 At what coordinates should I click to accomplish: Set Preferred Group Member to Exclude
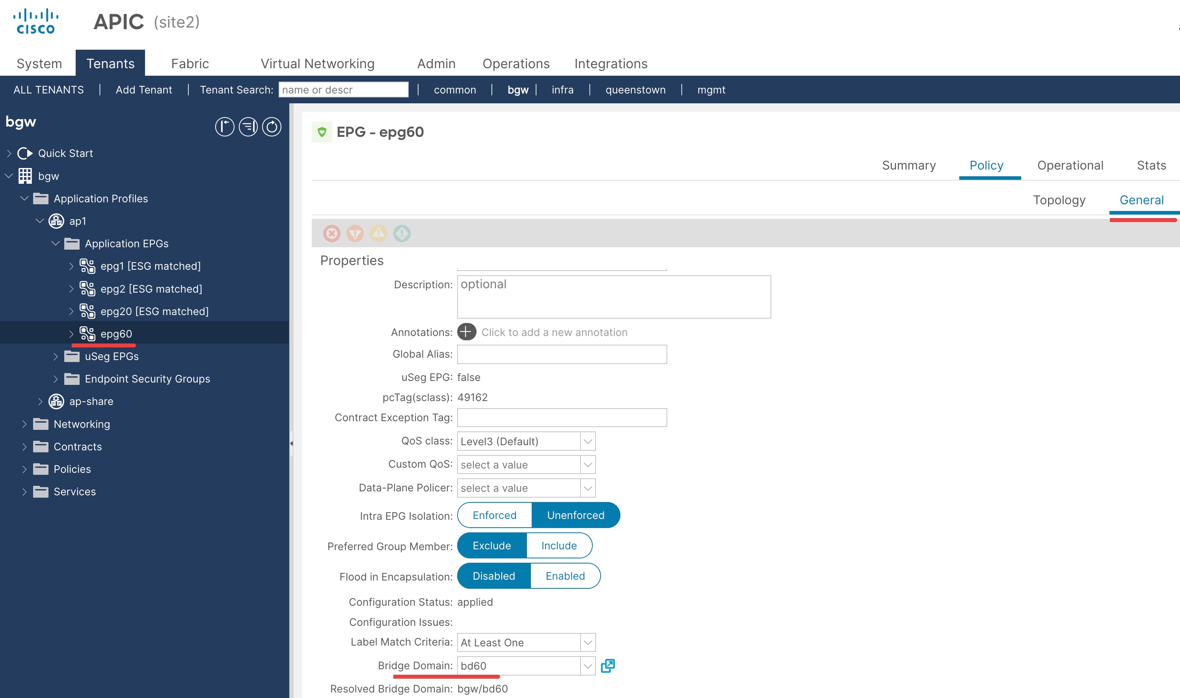coord(492,546)
